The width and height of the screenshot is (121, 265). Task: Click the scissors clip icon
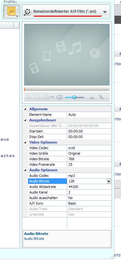[x=92, y=97]
